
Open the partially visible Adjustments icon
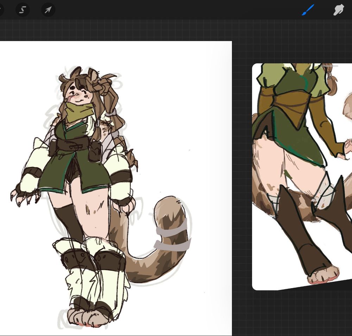[x=1, y=10]
